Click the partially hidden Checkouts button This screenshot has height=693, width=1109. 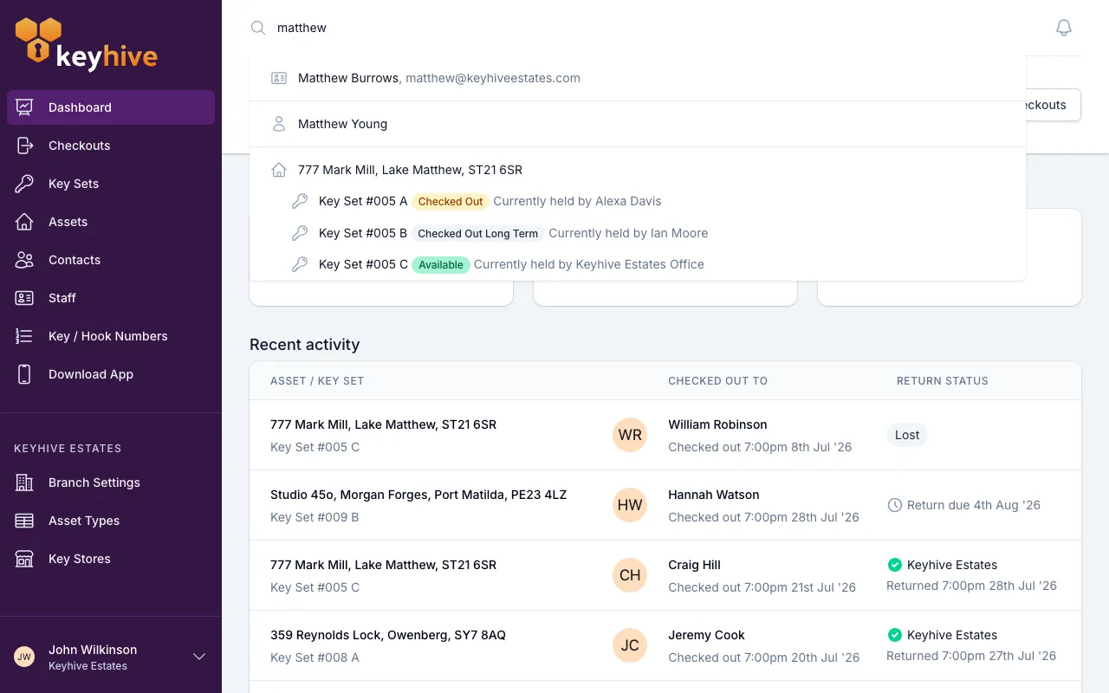1054,105
